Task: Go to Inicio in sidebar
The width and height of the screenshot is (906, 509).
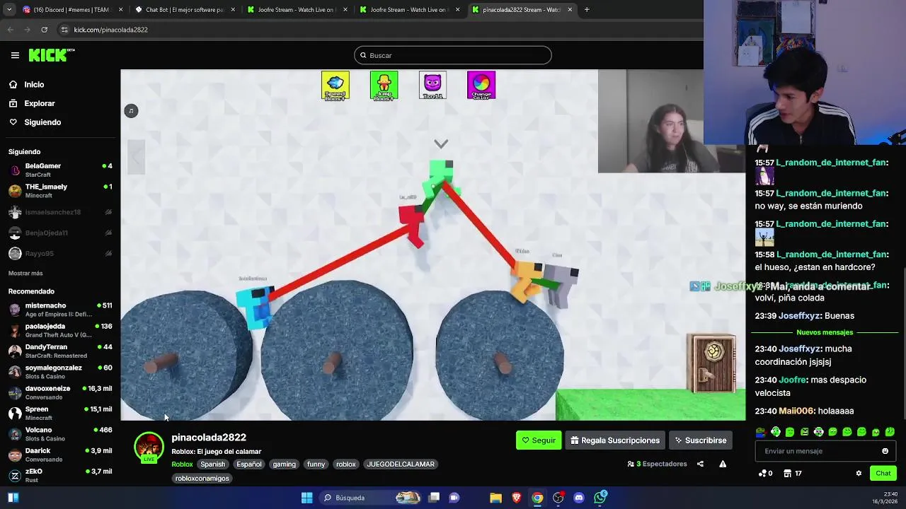Action: (34, 85)
